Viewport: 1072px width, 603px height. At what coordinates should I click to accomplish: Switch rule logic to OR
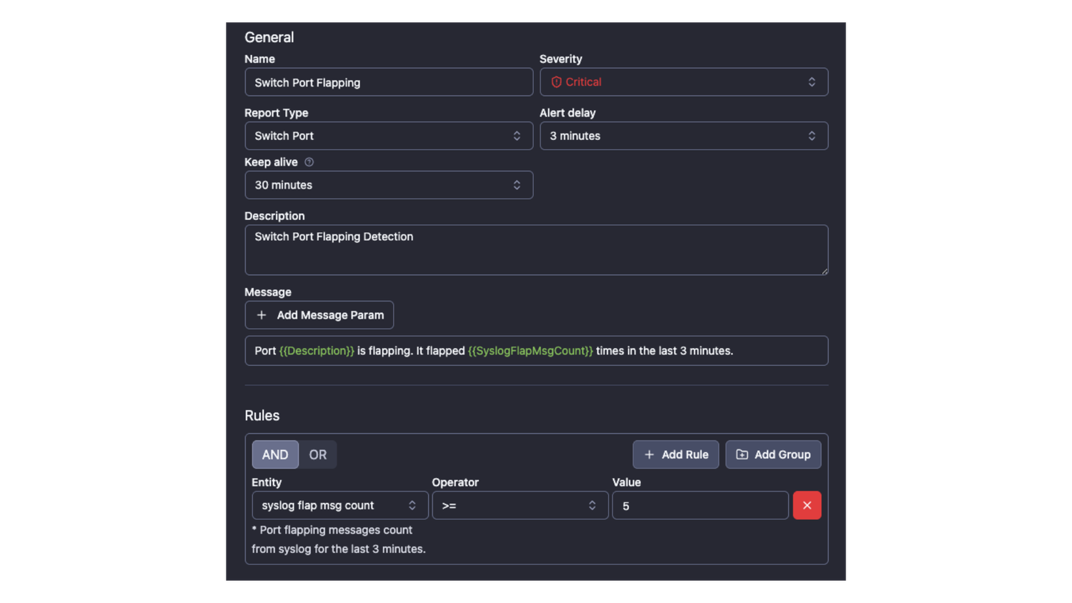click(x=318, y=454)
